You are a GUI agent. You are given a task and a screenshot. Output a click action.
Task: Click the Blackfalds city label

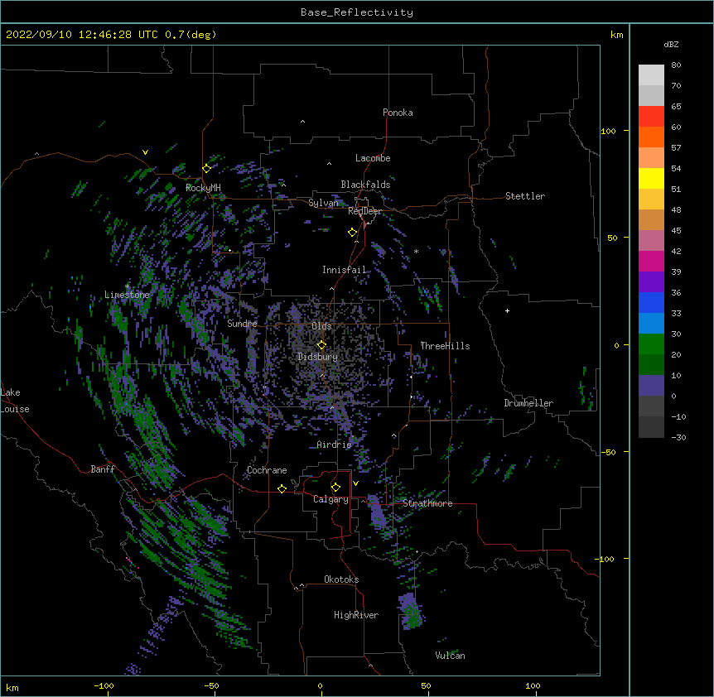coord(365,185)
